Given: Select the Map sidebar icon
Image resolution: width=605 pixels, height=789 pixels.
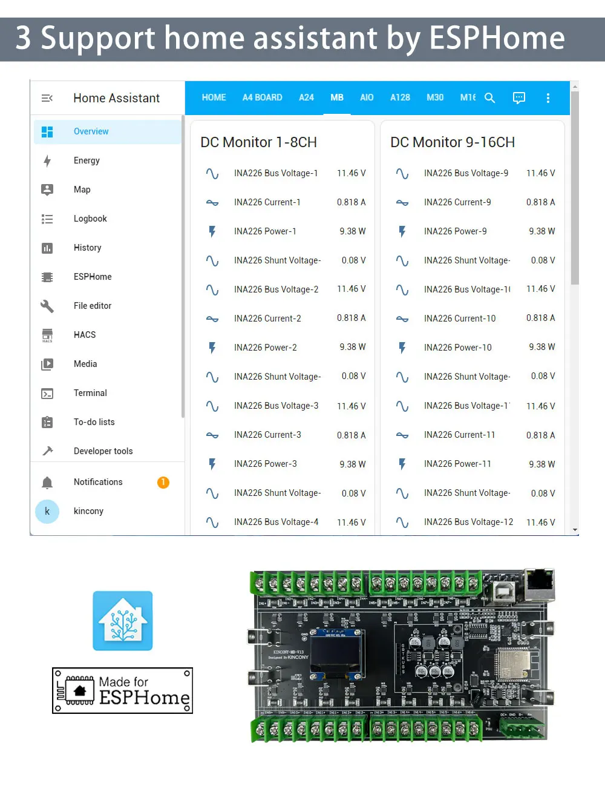Looking at the screenshot, I should point(82,190).
